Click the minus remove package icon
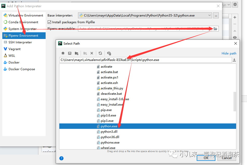Viewport: 247px width, 165px height. click(x=235, y=24)
